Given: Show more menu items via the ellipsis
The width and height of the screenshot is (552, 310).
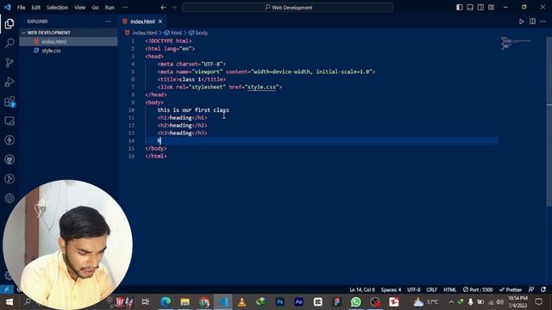Looking at the screenshot, I should [125, 8].
